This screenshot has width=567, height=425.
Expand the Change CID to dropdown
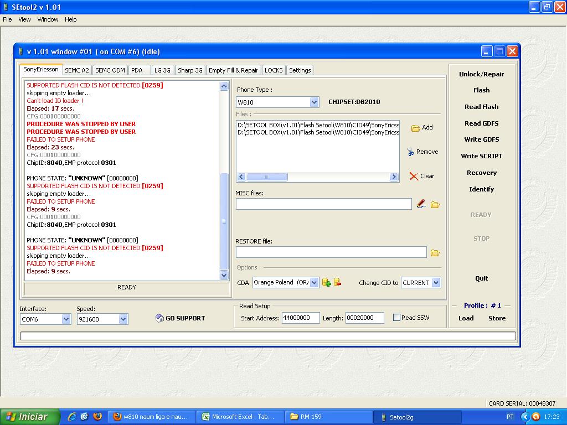436,283
